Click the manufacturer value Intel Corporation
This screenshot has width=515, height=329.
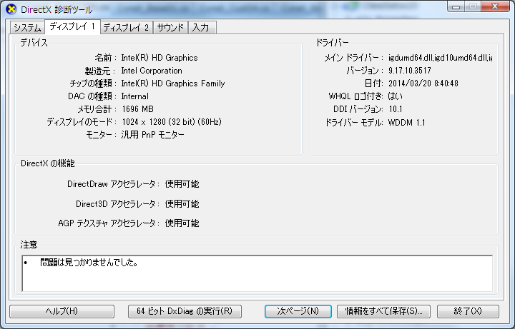point(152,71)
